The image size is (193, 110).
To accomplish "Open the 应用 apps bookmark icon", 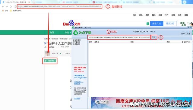I will [x=3, y=11].
